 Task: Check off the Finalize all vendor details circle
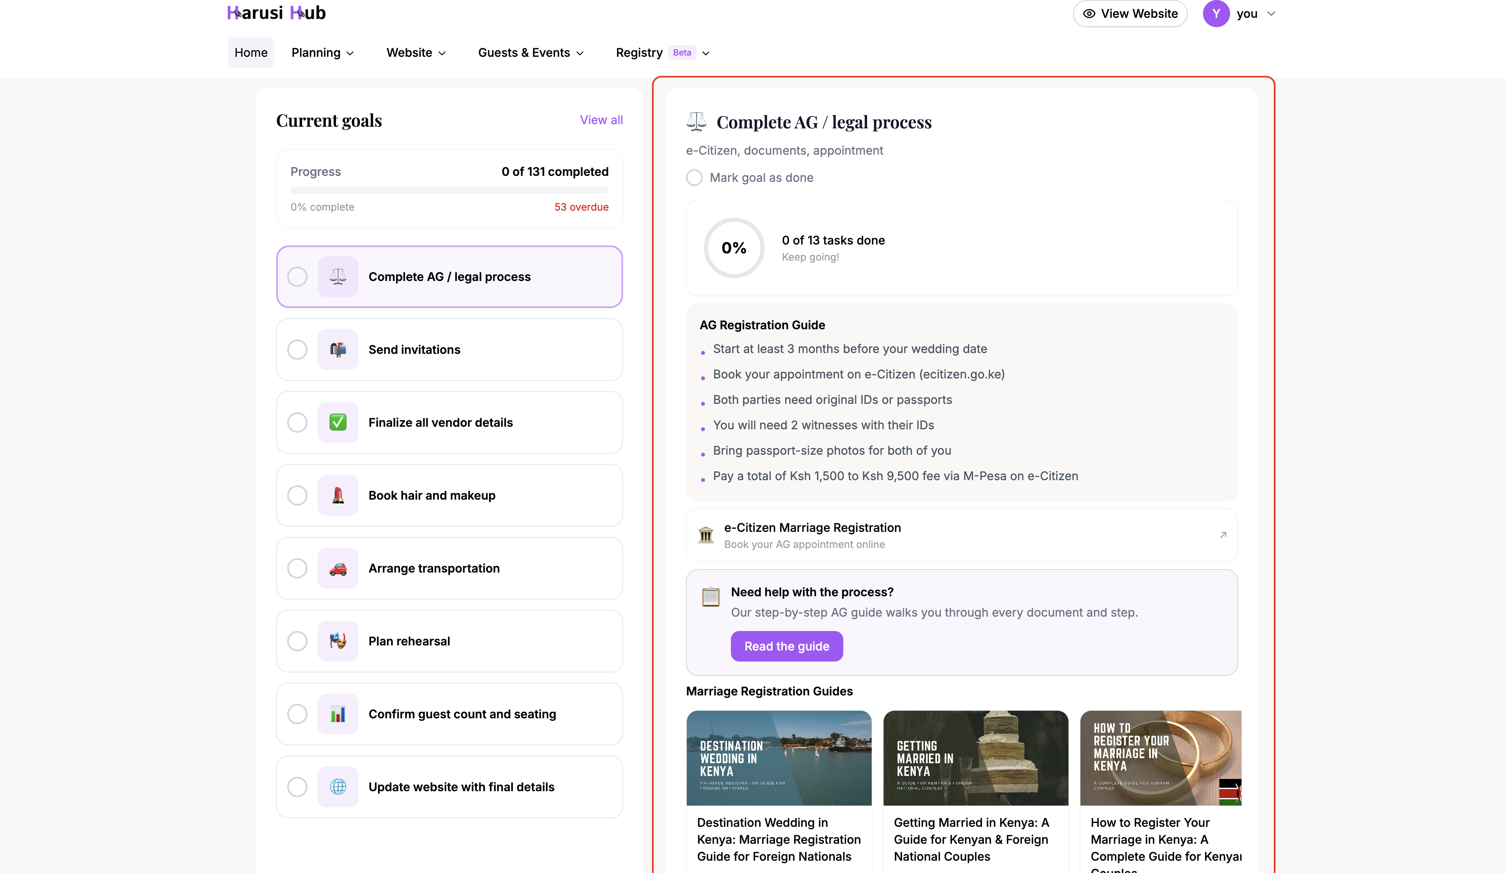click(297, 423)
